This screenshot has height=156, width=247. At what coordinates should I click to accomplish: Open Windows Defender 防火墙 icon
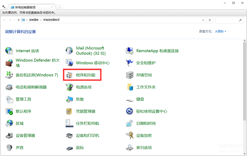(9, 63)
